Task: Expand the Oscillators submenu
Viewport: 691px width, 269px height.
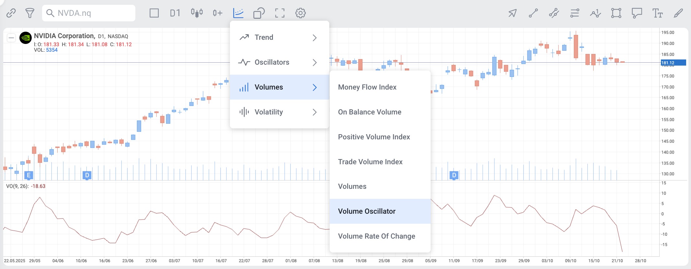Action: click(x=279, y=62)
